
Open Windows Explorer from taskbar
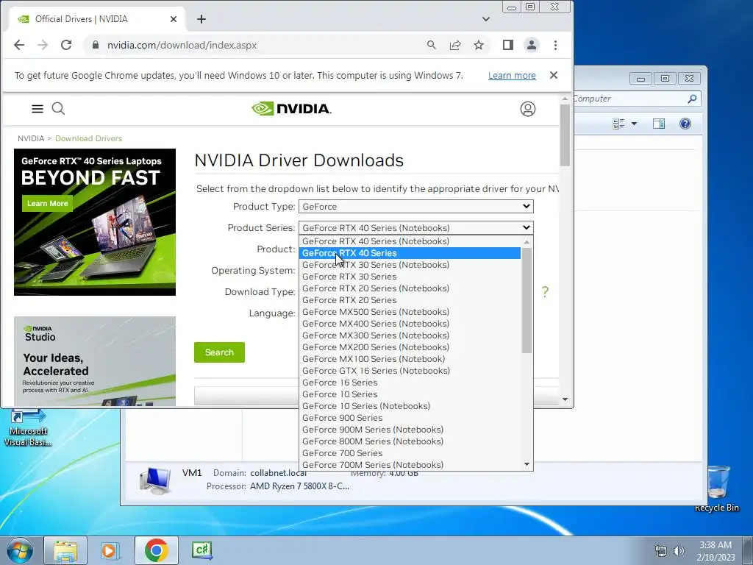[x=65, y=550]
